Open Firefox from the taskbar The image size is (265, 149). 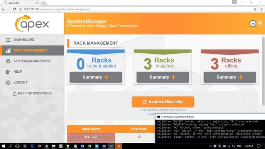[x=39, y=146]
